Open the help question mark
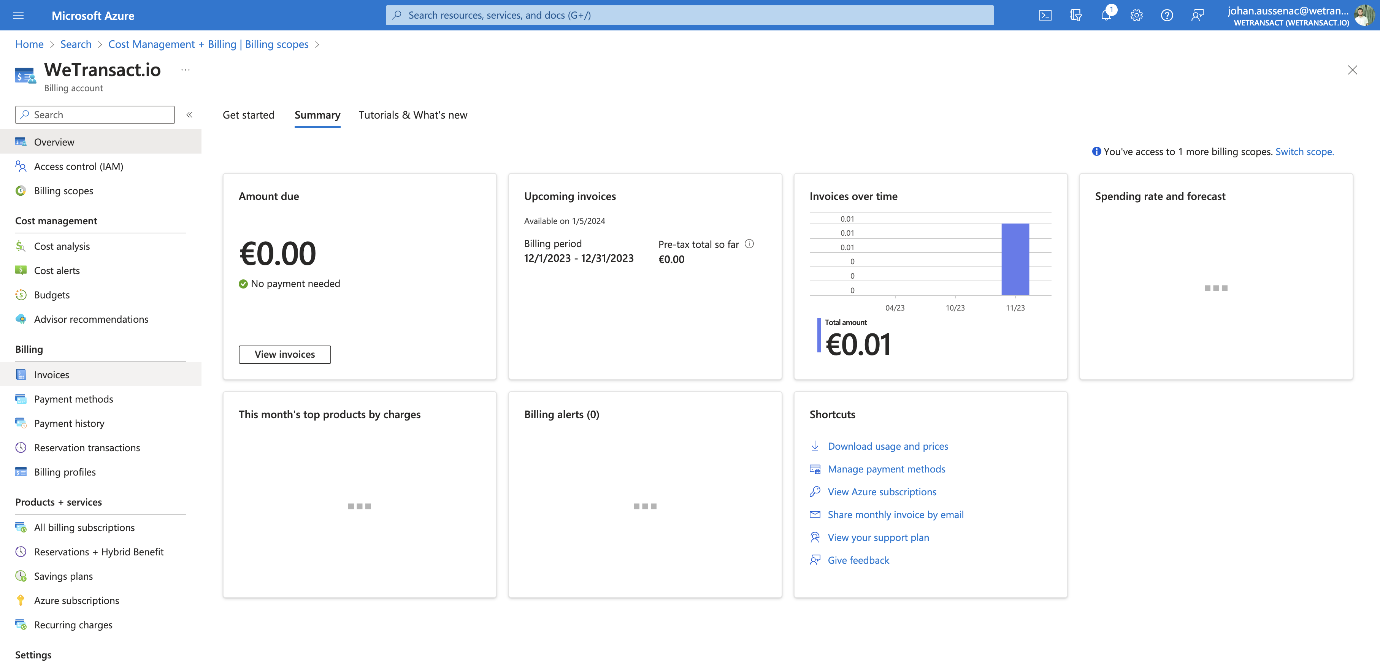1380x666 pixels. pos(1167,15)
